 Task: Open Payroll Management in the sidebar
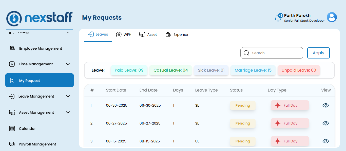point(40,144)
